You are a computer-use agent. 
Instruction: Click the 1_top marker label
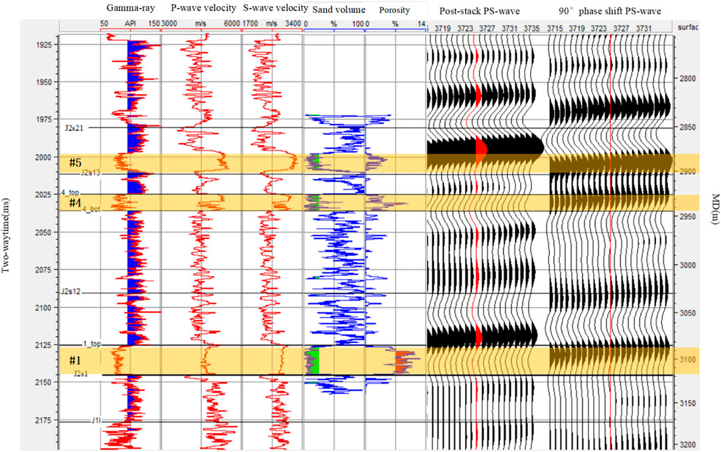91,344
